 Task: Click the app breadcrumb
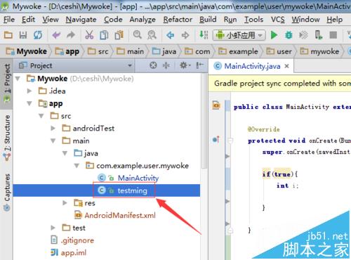[x=67, y=51]
